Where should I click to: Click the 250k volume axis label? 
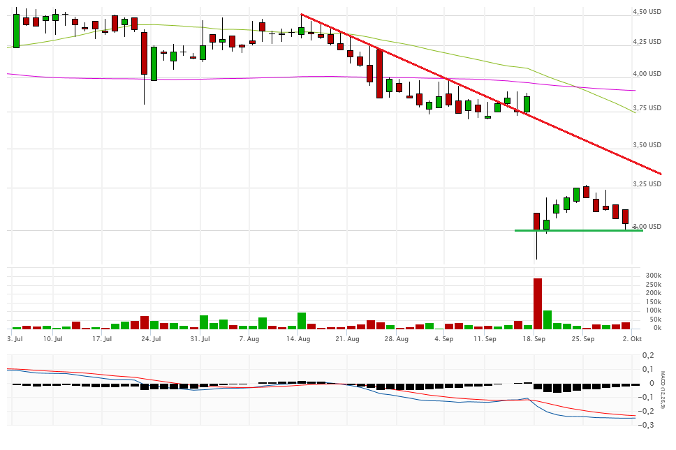(x=653, y=285)
